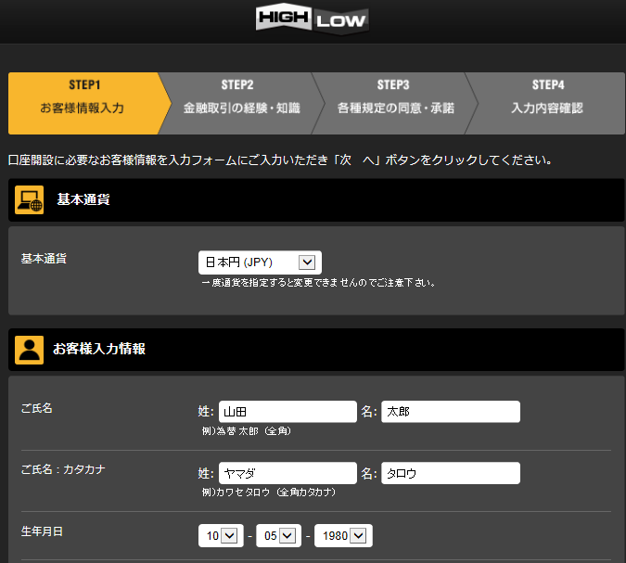
Task: Click the お客様入力情報 section header
Action: pyautogui.click(x=99, y=350)
